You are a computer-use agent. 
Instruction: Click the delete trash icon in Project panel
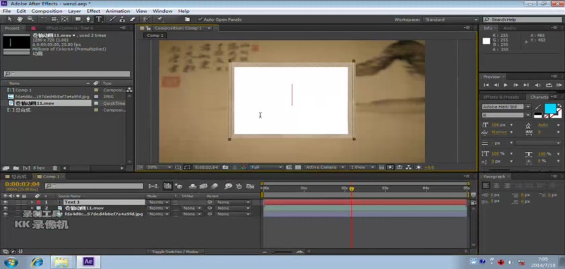point(54,168)
